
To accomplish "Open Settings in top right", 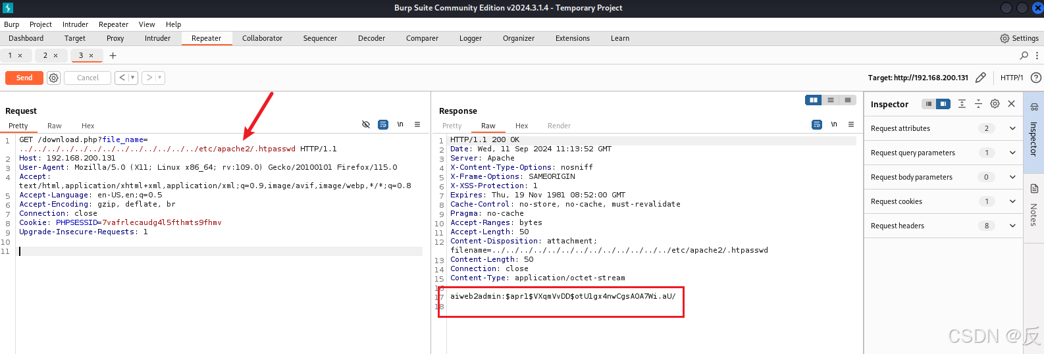I will point(1019,38).
